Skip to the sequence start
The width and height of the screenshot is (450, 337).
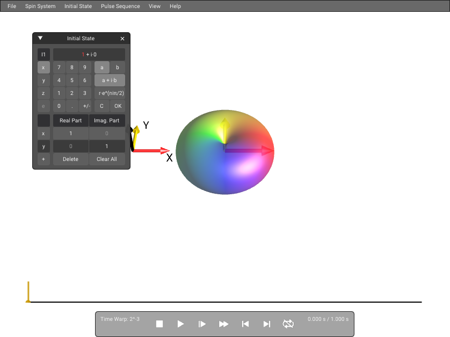pos(245,324)
